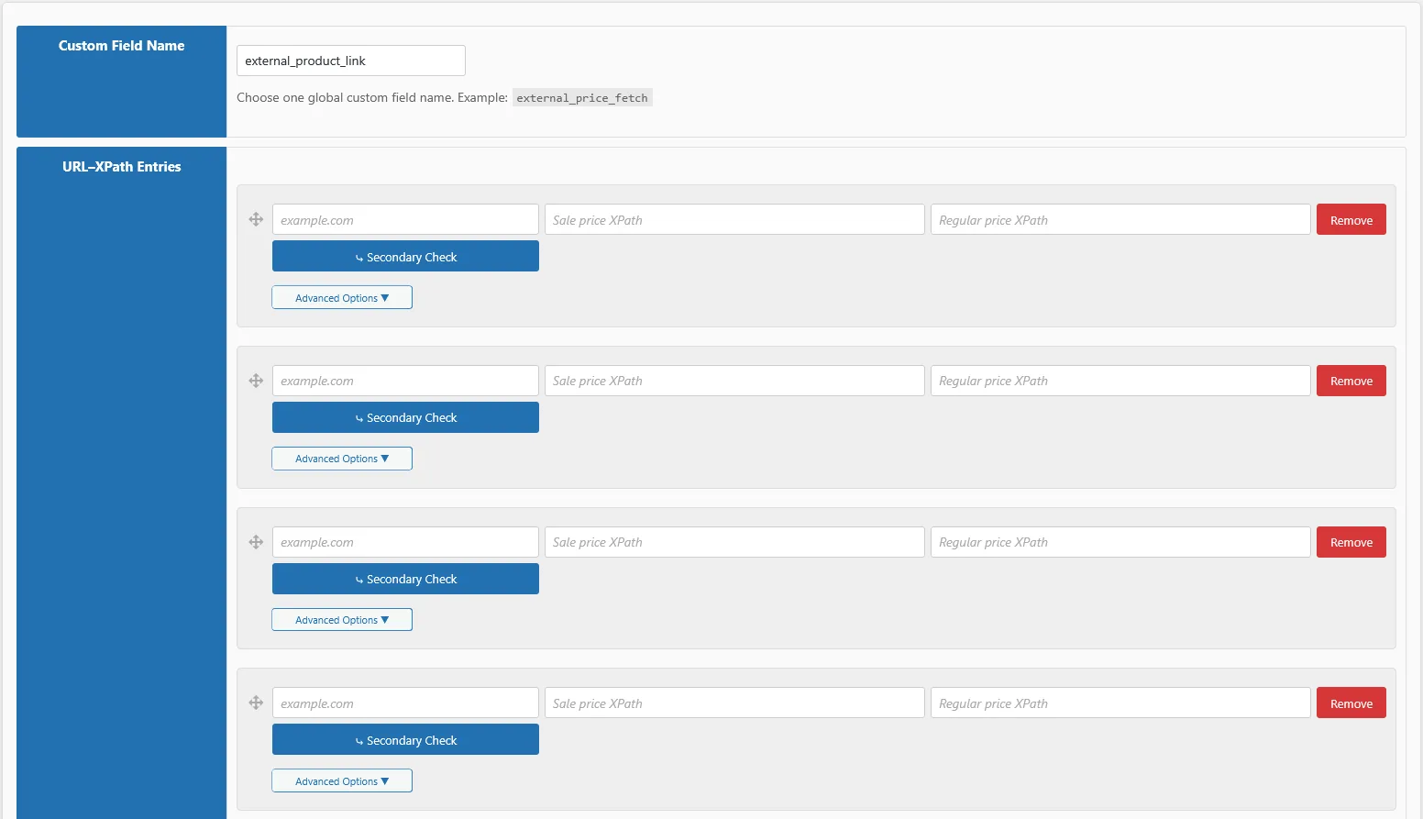The width and height of the screenshot is (1423, 819).
Task: Click the example.com URL field in first entry
Action: (x=405, y=219)
